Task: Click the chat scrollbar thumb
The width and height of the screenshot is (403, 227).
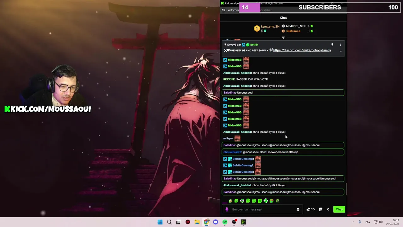Action: (x=346, y=189)
